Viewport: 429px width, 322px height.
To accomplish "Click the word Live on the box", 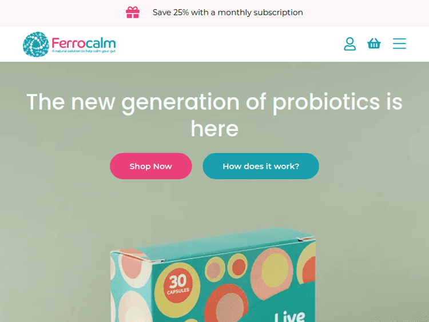I will point(290,316).
